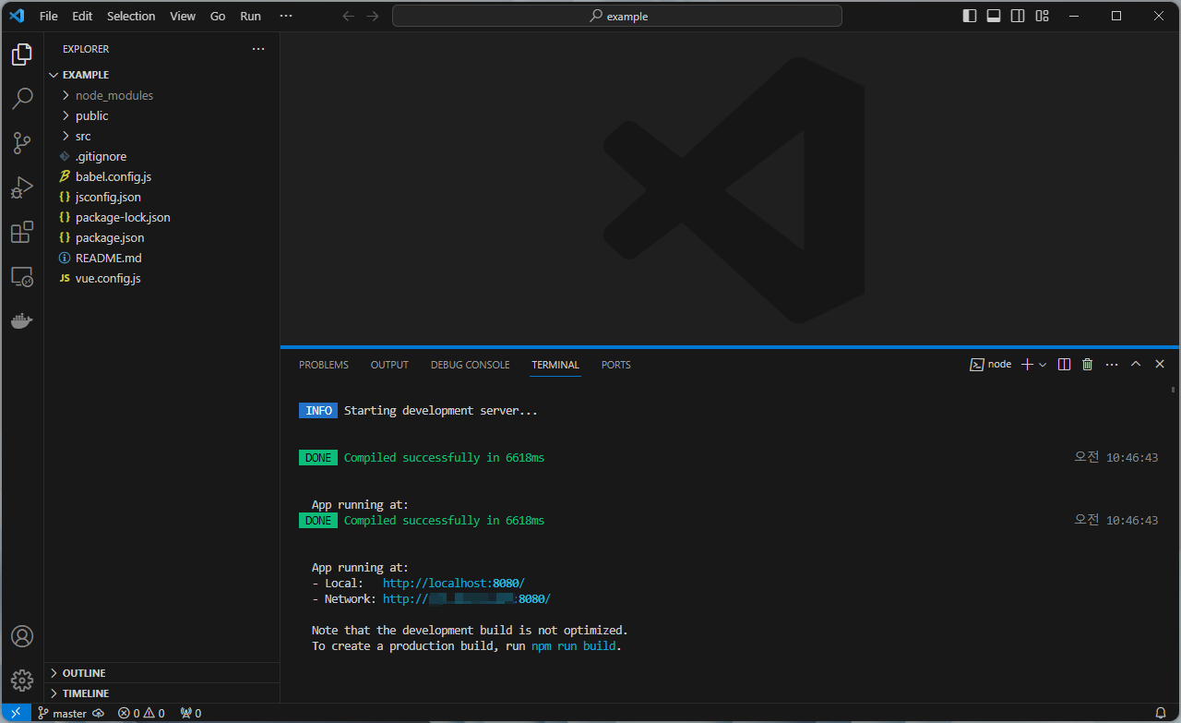This screenshot has width=1181, height=723.
Task: Open vue.config.js file
Action: 161,278
